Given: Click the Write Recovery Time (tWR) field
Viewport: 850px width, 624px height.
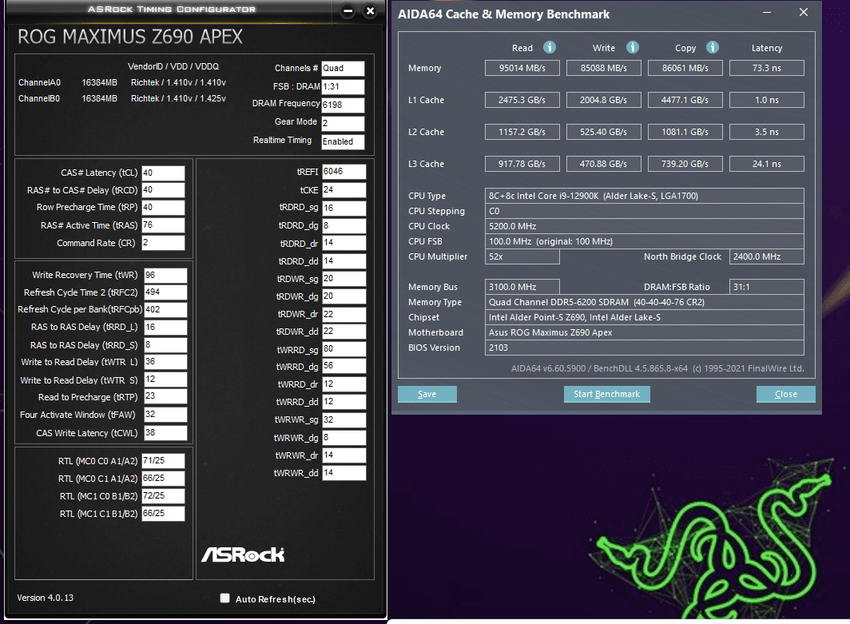Looking at the screenshot, I should pyautogui.click(x=165, y=276).
